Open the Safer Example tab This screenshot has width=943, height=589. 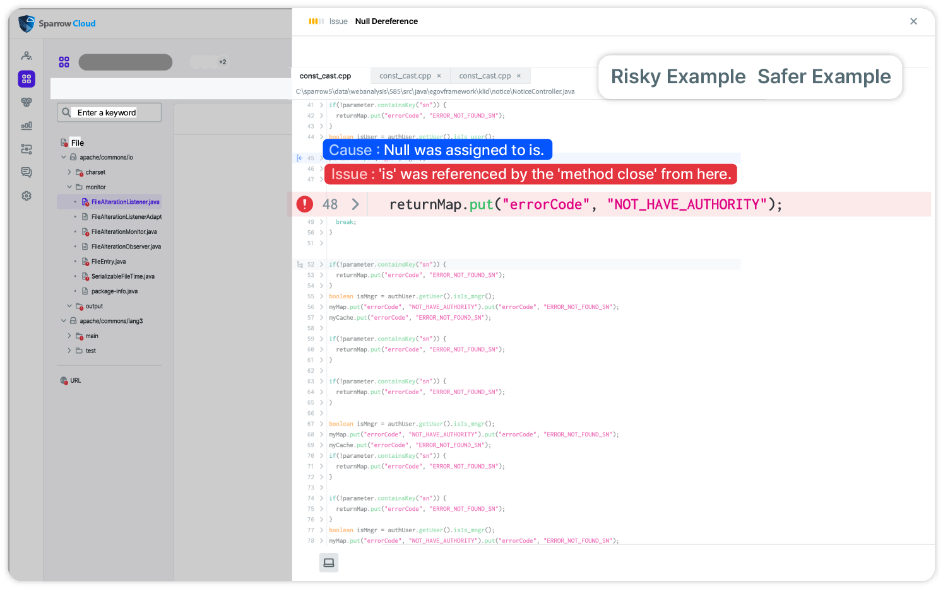(x=824, y=76)
